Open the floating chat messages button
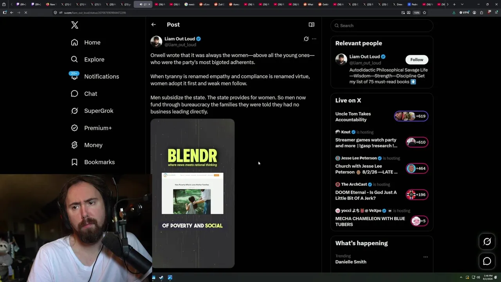 coord(487,261)
